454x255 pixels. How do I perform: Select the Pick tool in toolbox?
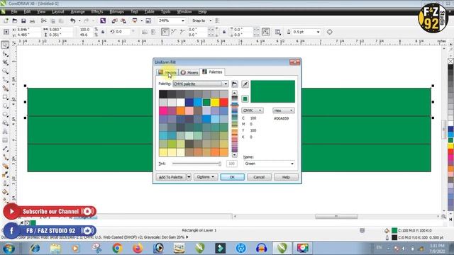[x=5, y=45]
